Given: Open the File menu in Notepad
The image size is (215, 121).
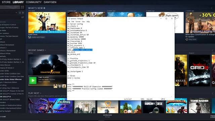Looking at the screenshot, I should tap(69, 22).
